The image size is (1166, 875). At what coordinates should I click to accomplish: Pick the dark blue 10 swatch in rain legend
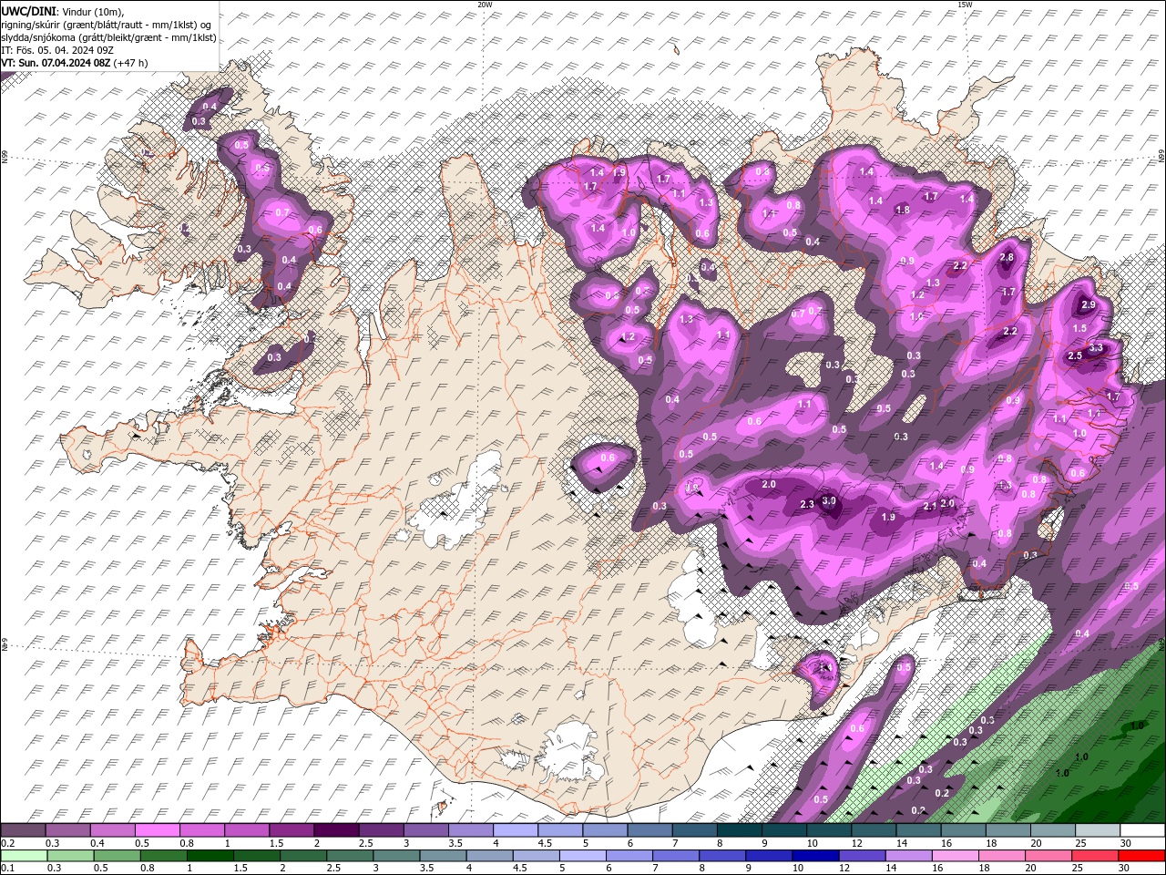815,856
